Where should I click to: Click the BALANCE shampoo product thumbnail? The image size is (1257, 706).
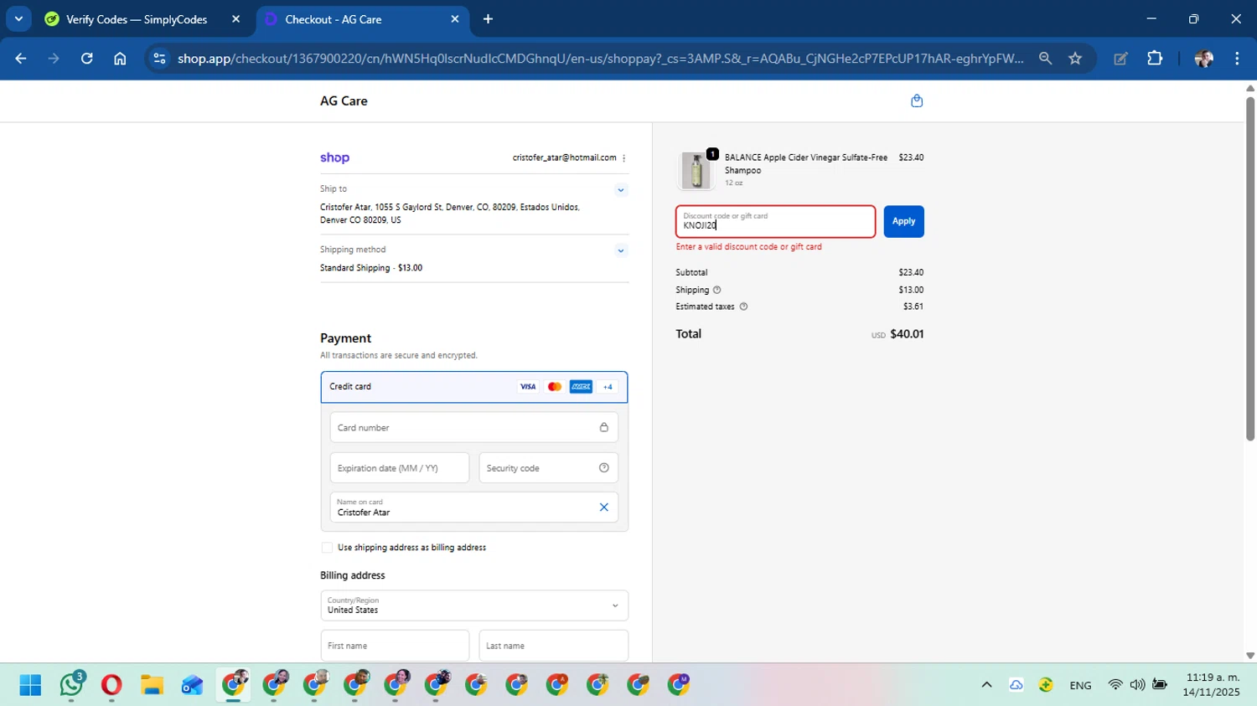point(696,170)
